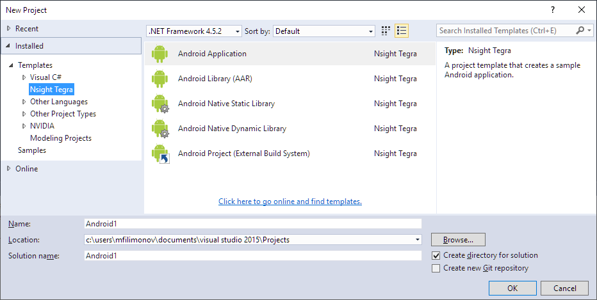597x300 pixels.
Task: Expand the Other Languages node
Action: click(x=24, y=102)
